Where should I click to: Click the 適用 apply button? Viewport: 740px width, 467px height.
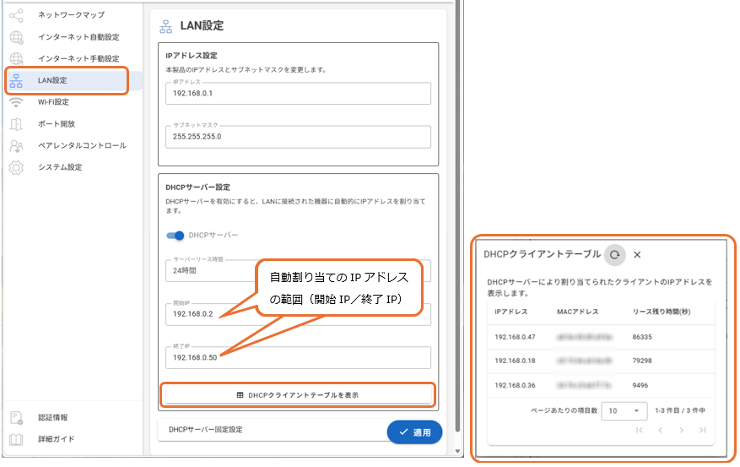point(413,432)
